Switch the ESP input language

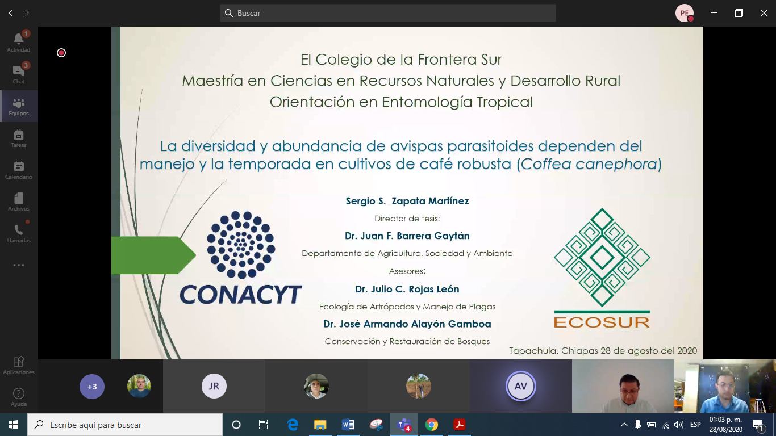point(695,425)
